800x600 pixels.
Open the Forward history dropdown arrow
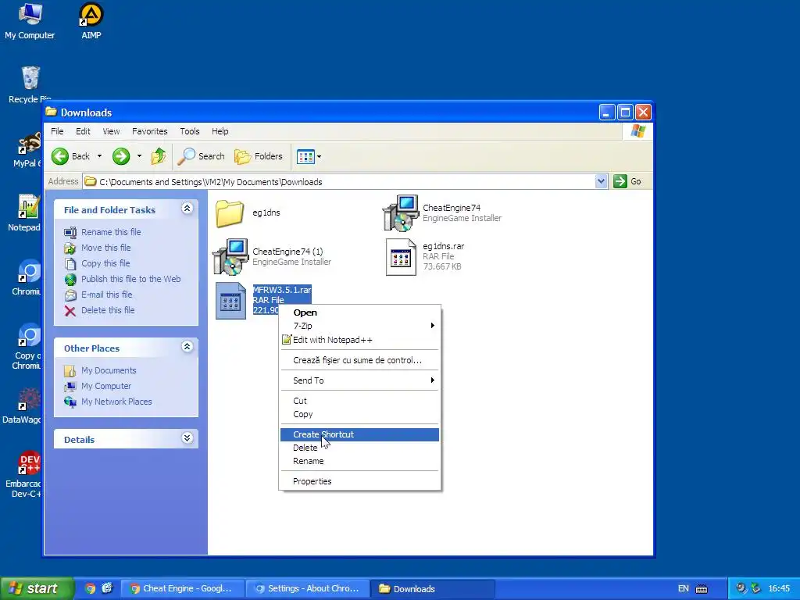click(139, 156)
